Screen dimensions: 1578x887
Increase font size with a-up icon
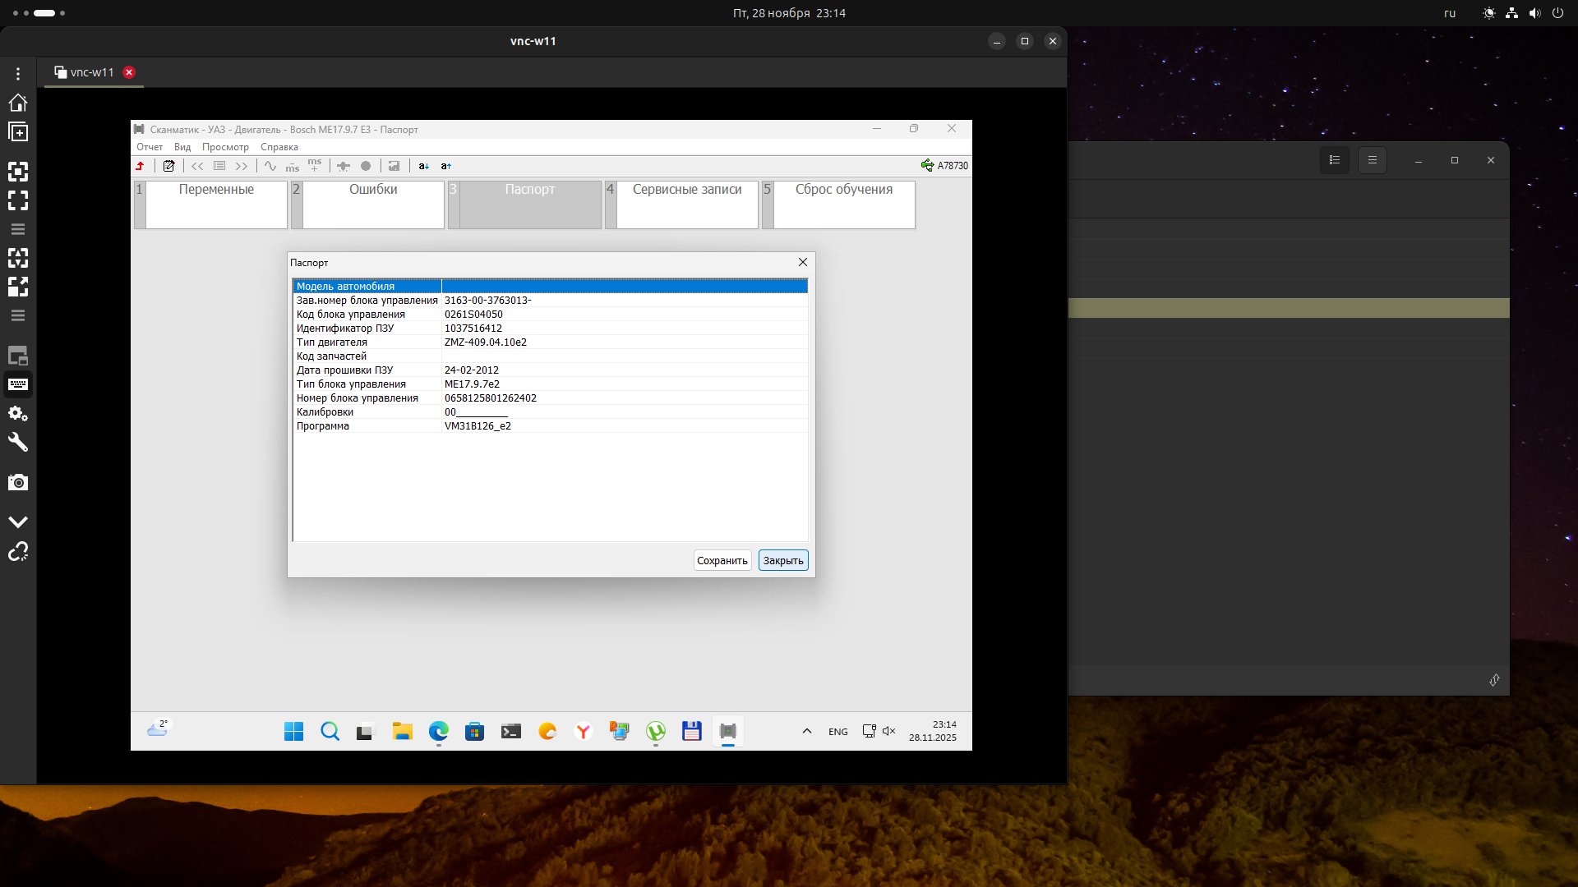[445, 166]
